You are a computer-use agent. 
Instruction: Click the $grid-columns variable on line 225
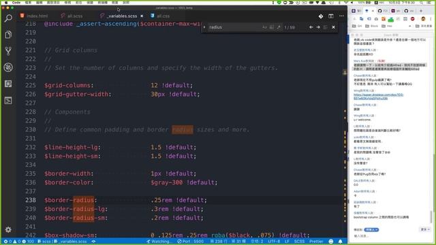(69, 85)
